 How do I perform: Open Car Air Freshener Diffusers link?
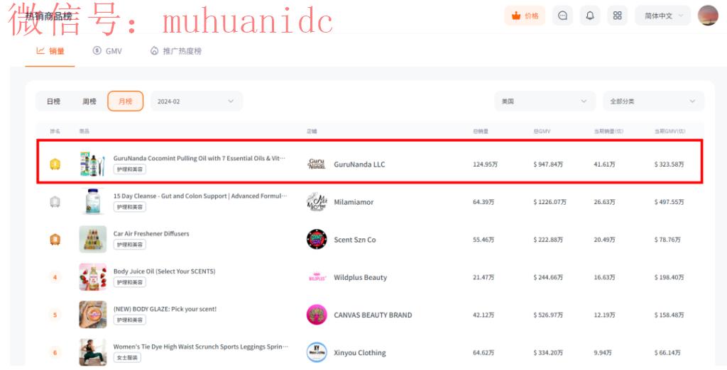point(151,234)
